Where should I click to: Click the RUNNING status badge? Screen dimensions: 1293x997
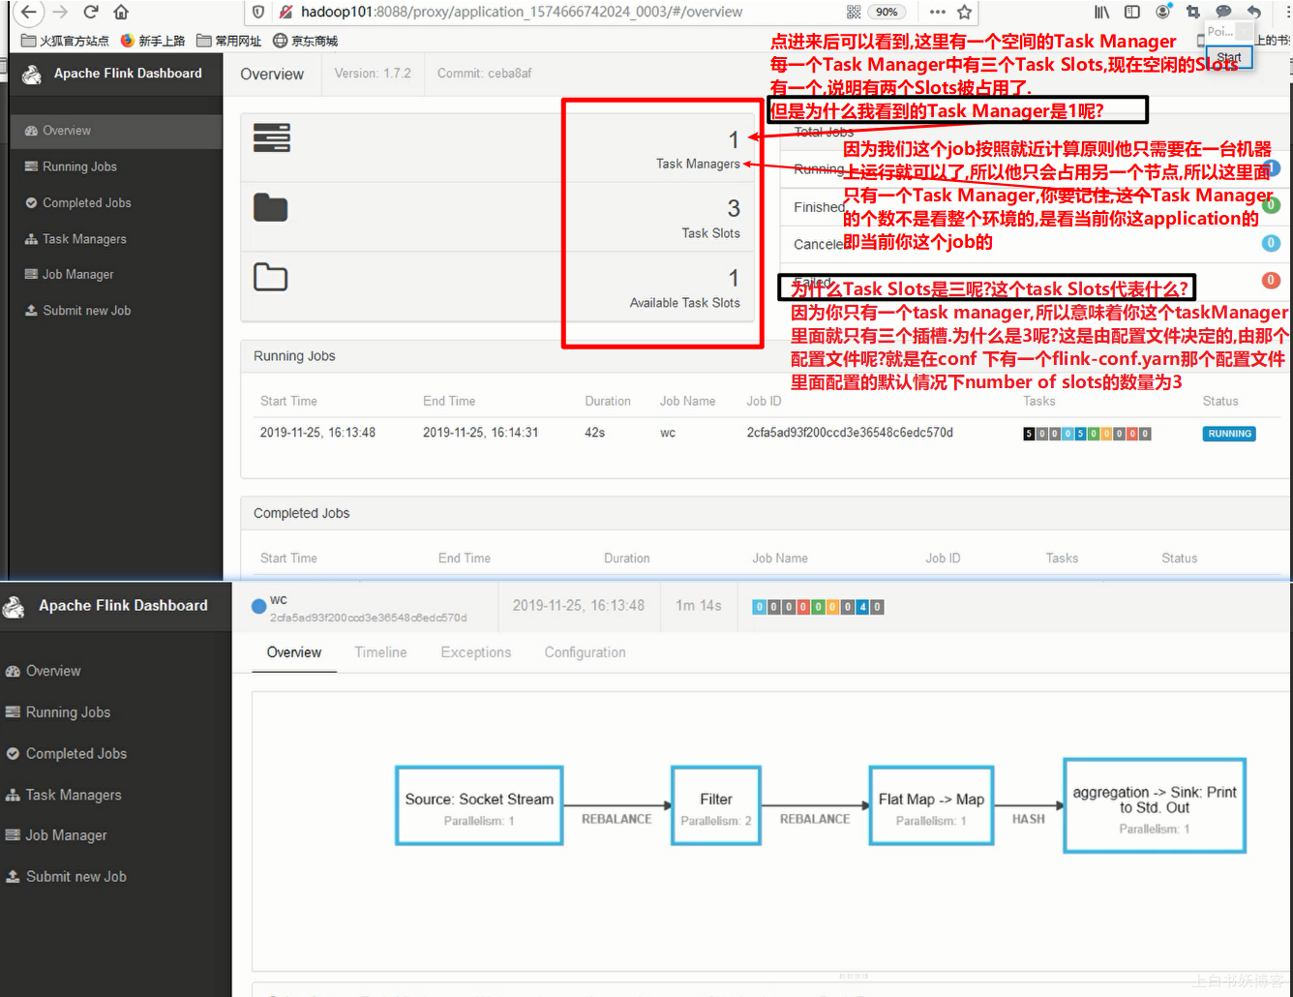1229,434
